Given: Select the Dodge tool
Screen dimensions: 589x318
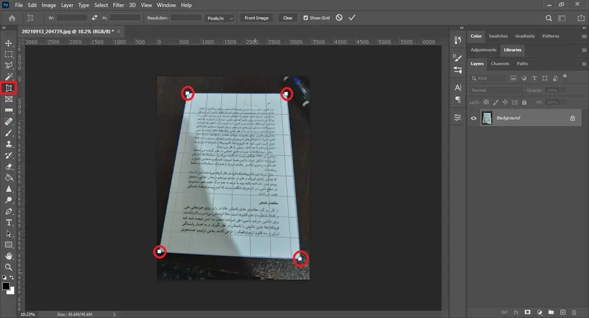Looking at the screenshot, I should [9, 200].
